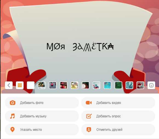This screenshot has width=159, height=139.
Task: Open the emoji smiley picker
Action: point(151,85)
